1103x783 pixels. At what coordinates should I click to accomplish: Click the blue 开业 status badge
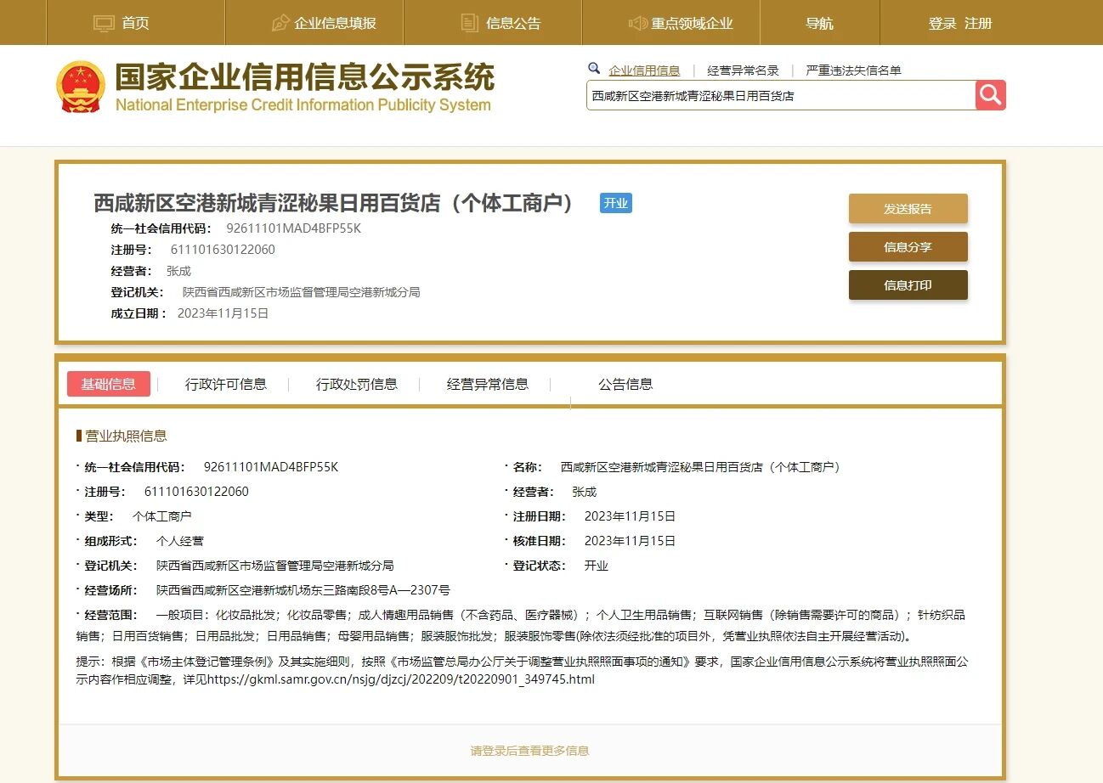pyautogui.click(x=616, y=203)
